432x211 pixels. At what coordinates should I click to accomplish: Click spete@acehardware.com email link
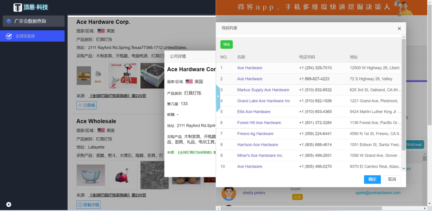[x=378, y=193]
